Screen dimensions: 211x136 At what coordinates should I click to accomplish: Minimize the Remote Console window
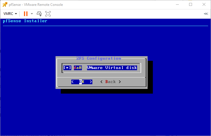(x=177, y=4)
